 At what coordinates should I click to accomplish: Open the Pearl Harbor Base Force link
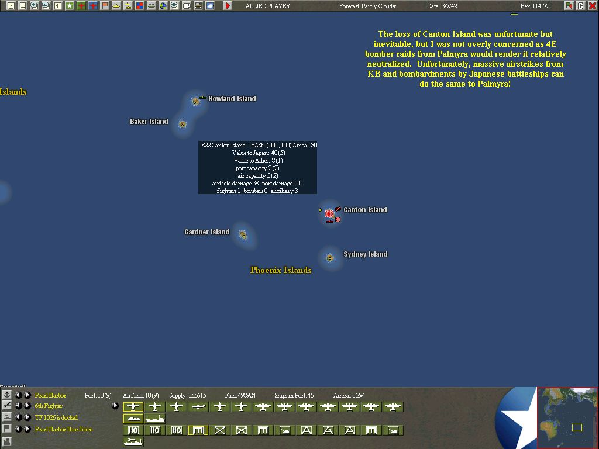64,429
